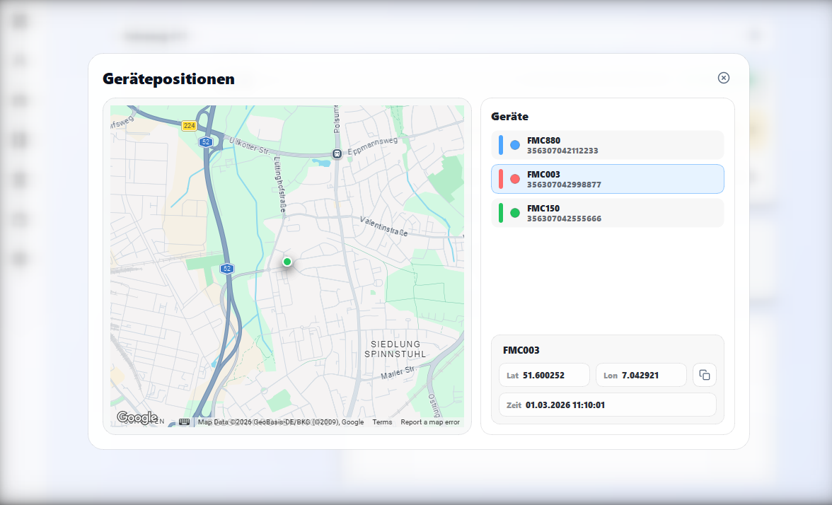Select device FMC003 in the list
The width and height of the screenshot is (832, 505).
pos(608,180)
